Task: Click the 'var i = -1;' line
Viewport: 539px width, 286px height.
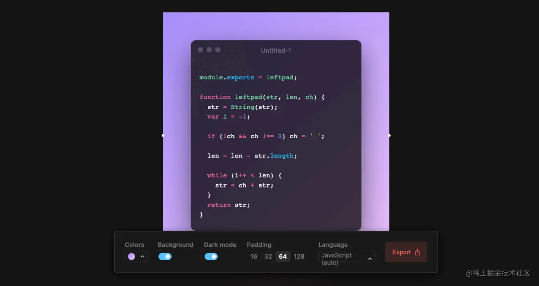Action: pyautogui.click(x=229, y=117)
